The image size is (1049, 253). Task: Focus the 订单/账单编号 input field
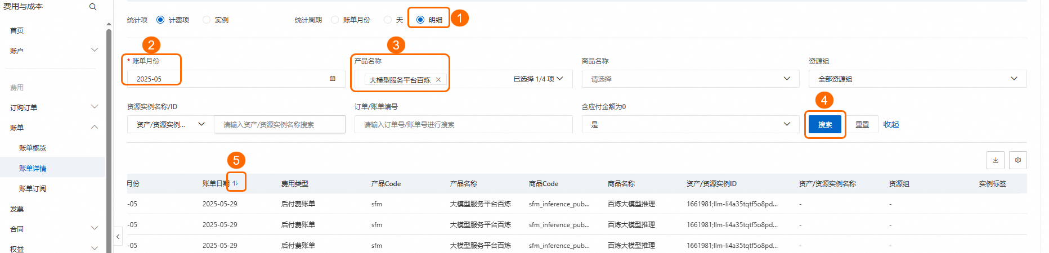pos(464,124)
